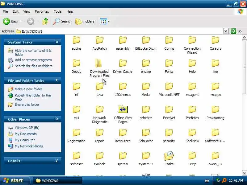Image resolution: width=247 pixels, height=185 pixels.
Task: Click the search magnifier tray icon
Action: (224, 180)
